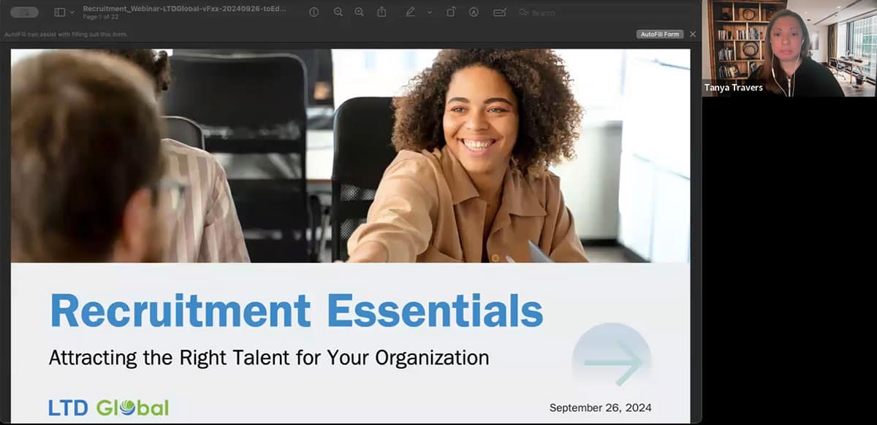Open the sidebar view options chevron
This screenshot has height=425, width=877.
click(x=72, y=12)
